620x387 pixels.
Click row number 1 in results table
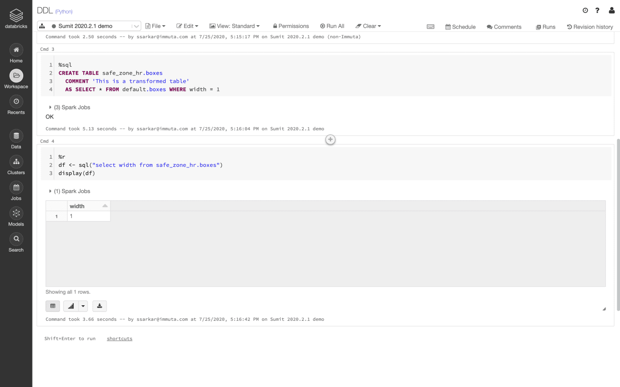tap(57, 217)
